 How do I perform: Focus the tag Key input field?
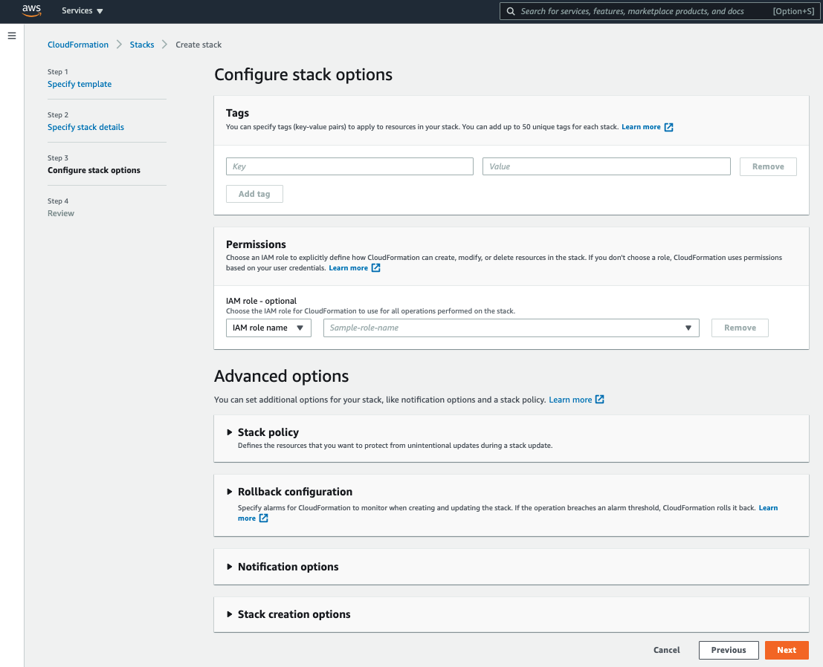349,166
